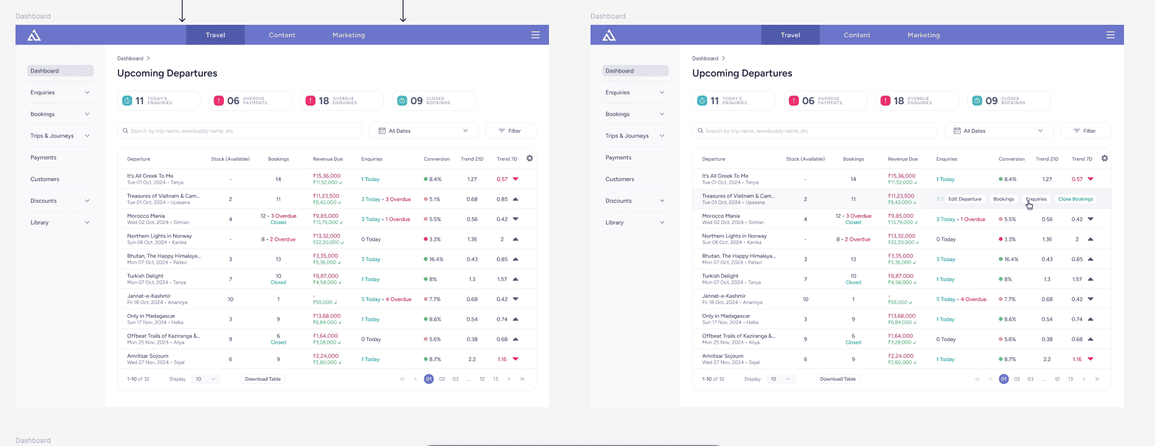Image resolution: width=1155 pixels, height=446 pixels.
Task: Switch to Marketing tab in the left dashboard
Action: 349,35
